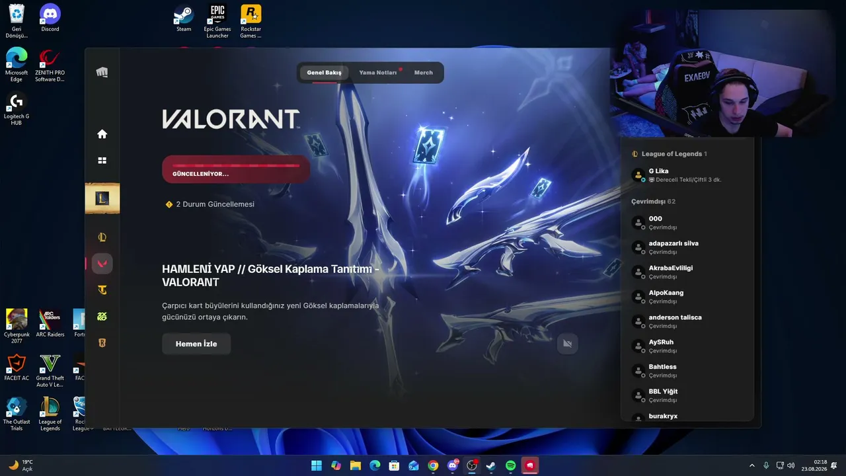Go to the Riot Client home icon
Screen dimensions: 846x476
click(102, 134)
